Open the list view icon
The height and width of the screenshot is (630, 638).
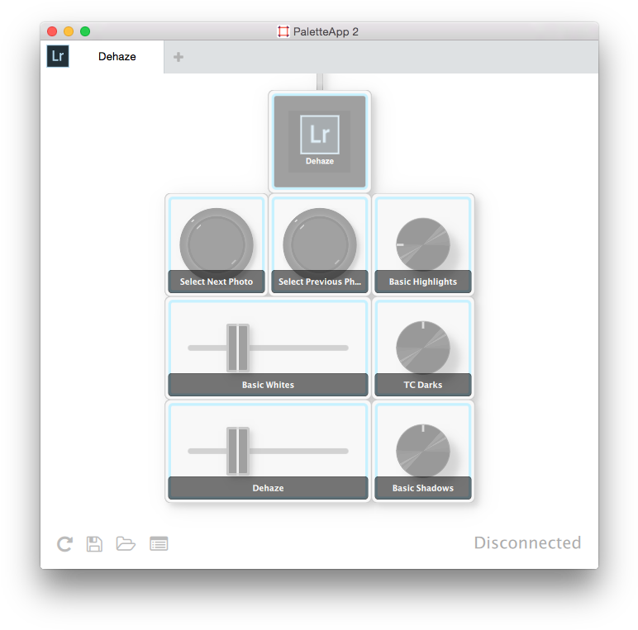coord(159,544)
